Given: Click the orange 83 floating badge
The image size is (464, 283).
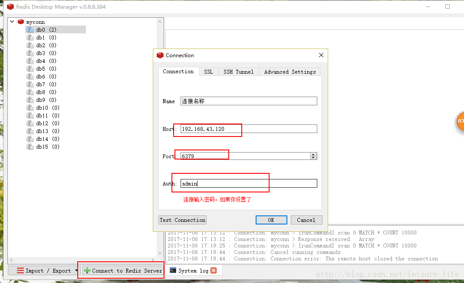Looking at the screenshot, I should pyautogui.click(x=460, y=121).
